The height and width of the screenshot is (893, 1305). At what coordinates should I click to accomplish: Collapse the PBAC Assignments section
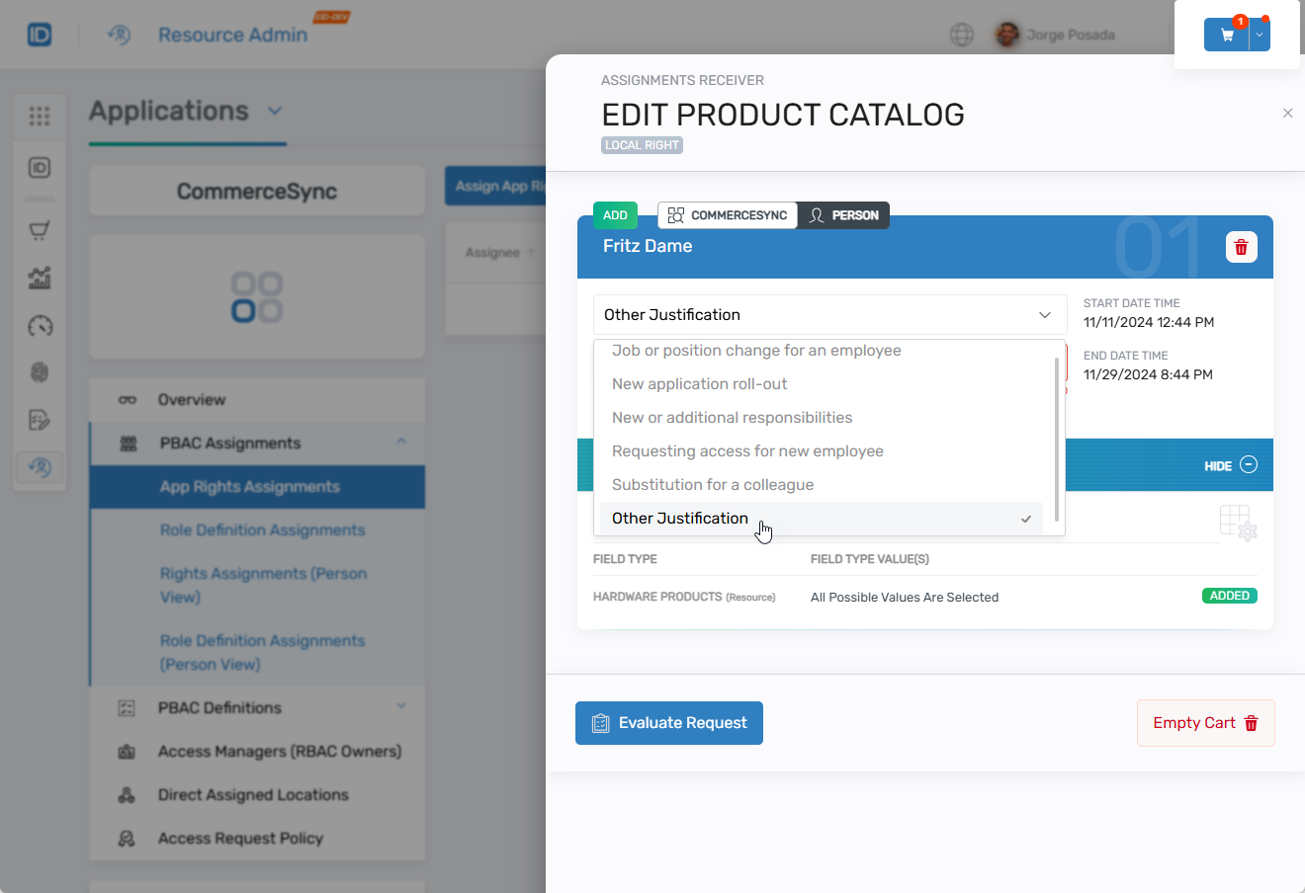[x=400, y=443]
